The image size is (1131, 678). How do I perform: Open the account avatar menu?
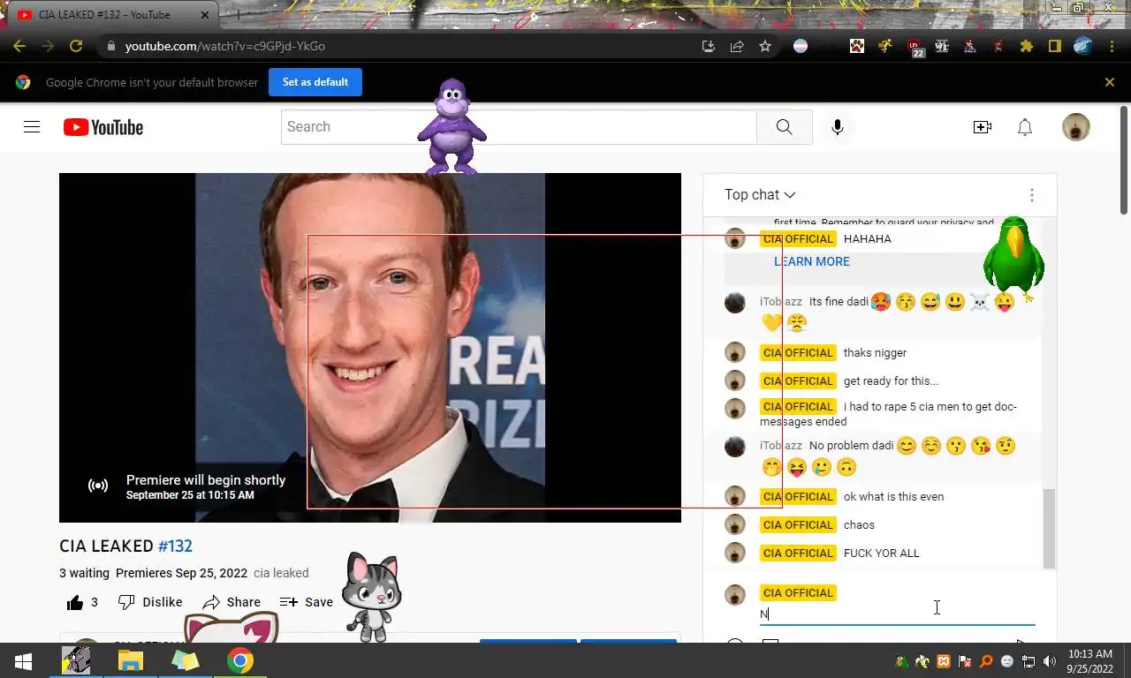coord(1076,127)
